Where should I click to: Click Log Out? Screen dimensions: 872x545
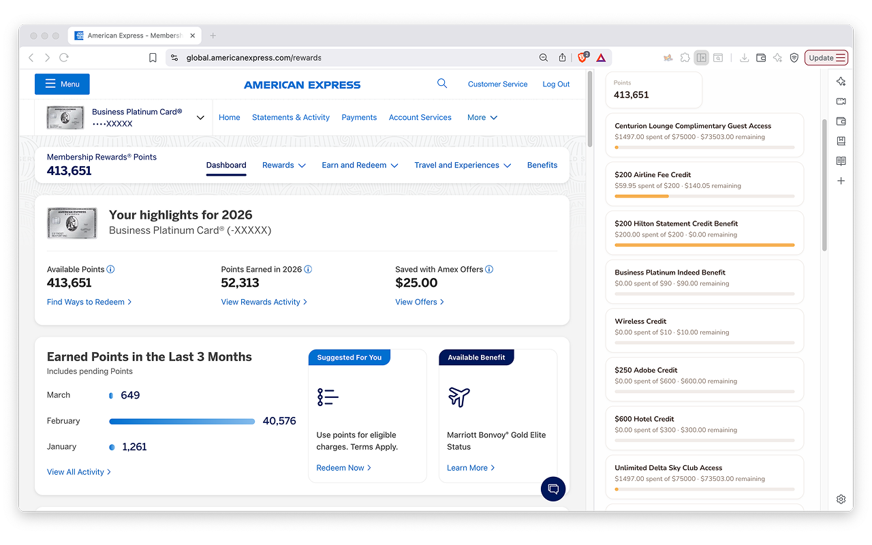[x=556, y=84]
